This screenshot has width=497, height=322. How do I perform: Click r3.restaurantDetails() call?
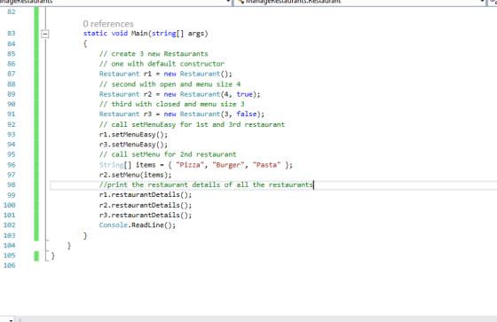pos(146,216)
